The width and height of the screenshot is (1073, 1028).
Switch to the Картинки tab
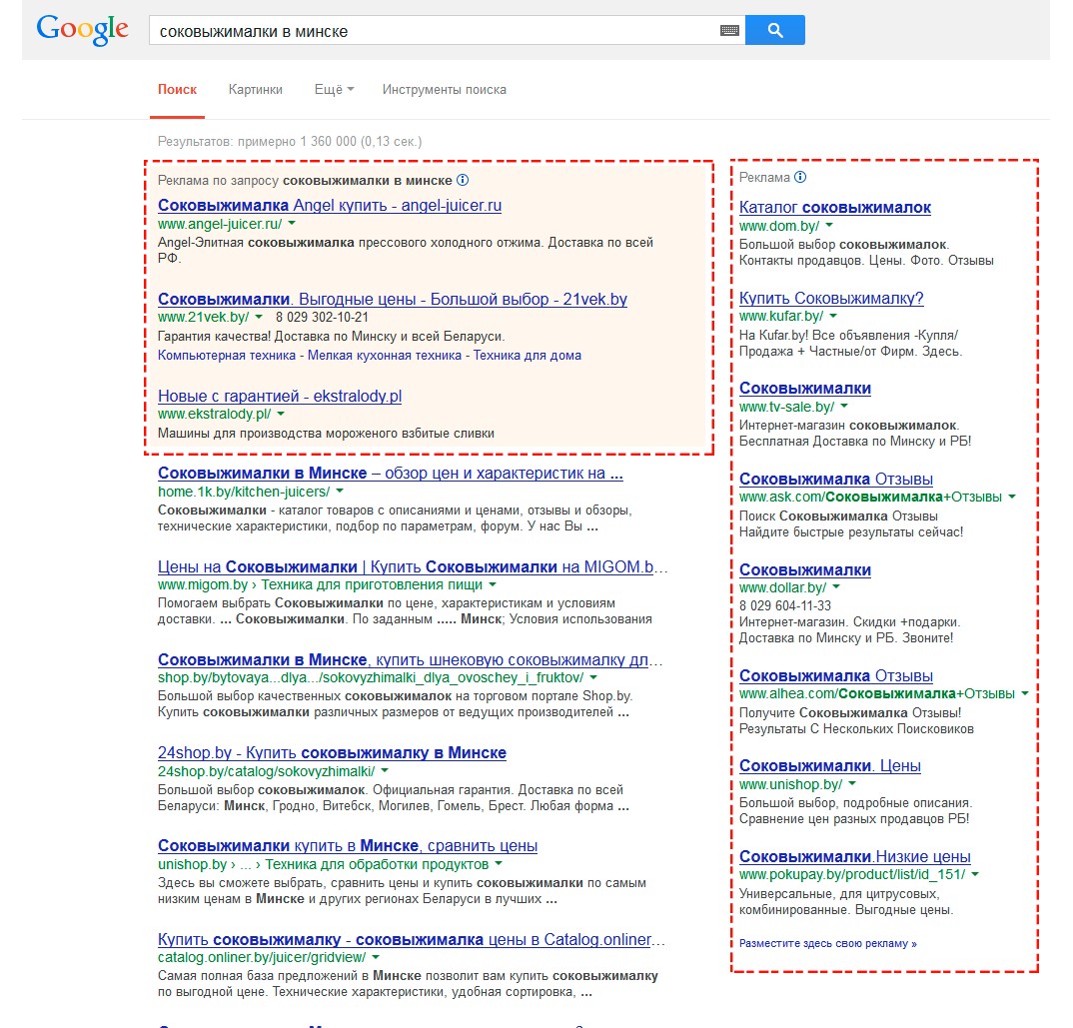pyautogui.click(x=255, y=90)
